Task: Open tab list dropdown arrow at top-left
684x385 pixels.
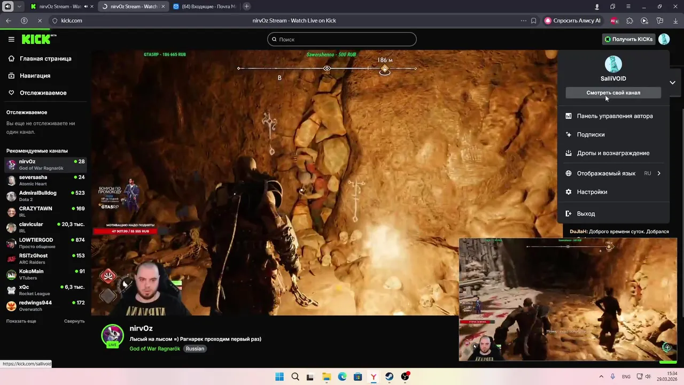Action: (20, 6)
